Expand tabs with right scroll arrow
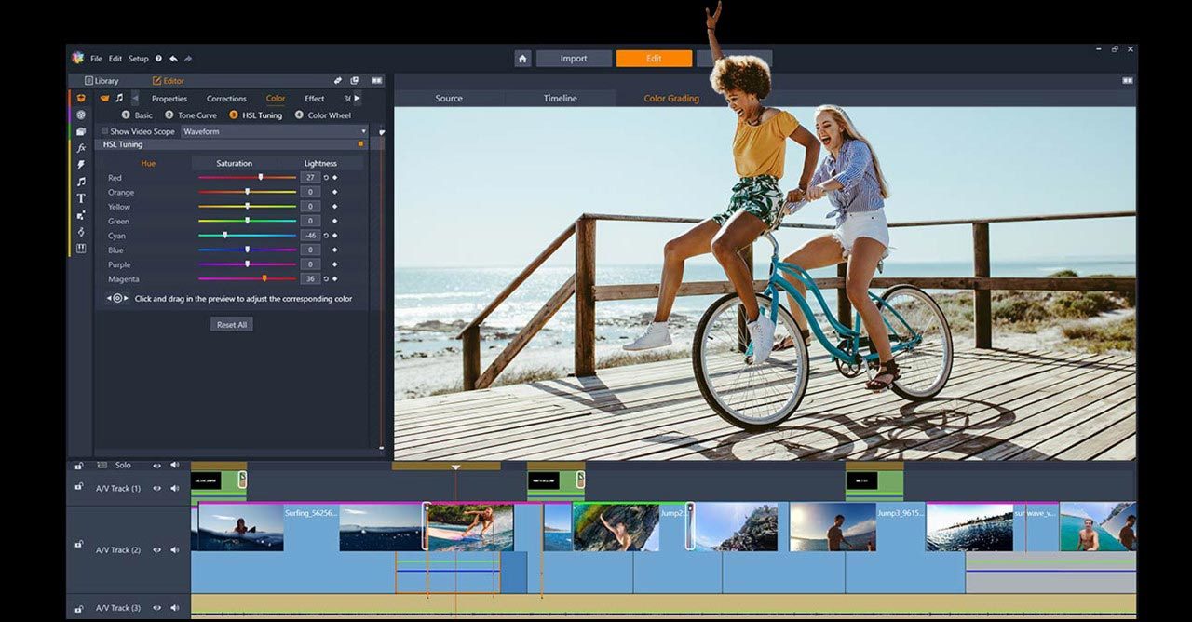The image size is (1192, 622). pos(357,98)
